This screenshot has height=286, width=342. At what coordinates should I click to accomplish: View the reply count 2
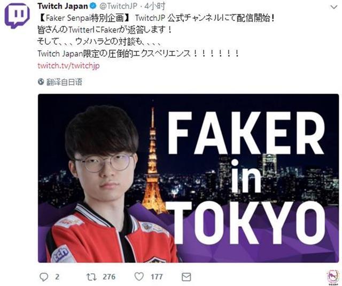tap(57, 277)
